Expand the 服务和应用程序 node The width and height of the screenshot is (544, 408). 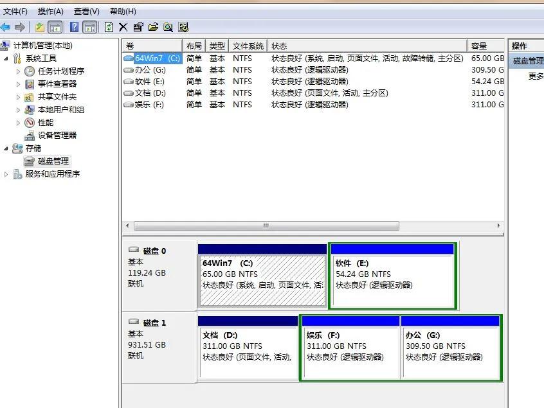click(5, 173)
